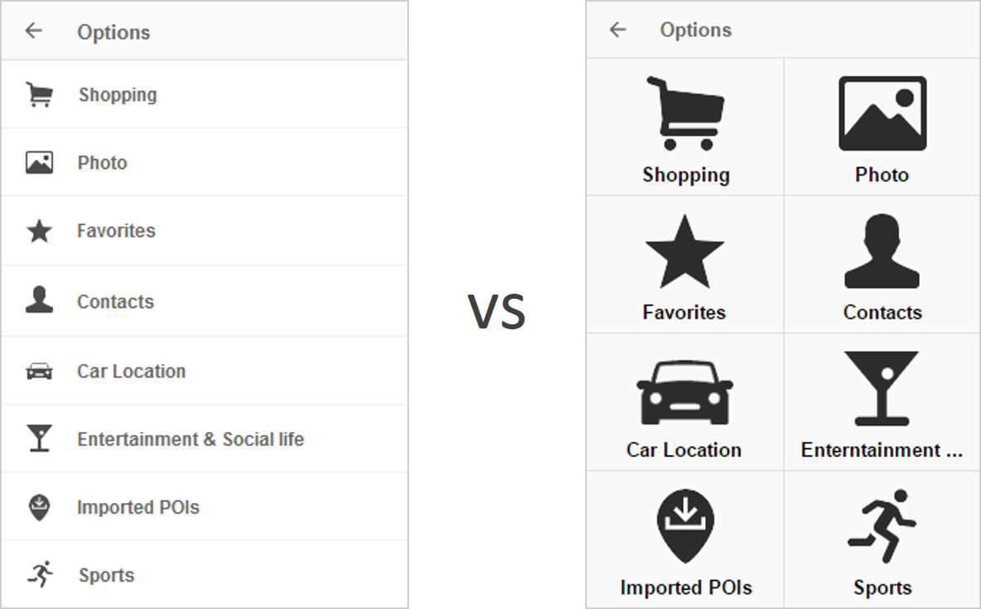Tap the large shopping cart grid icon
Image resolution: width=981 pixels, height=609 pixels.
(x=685, y=113)
